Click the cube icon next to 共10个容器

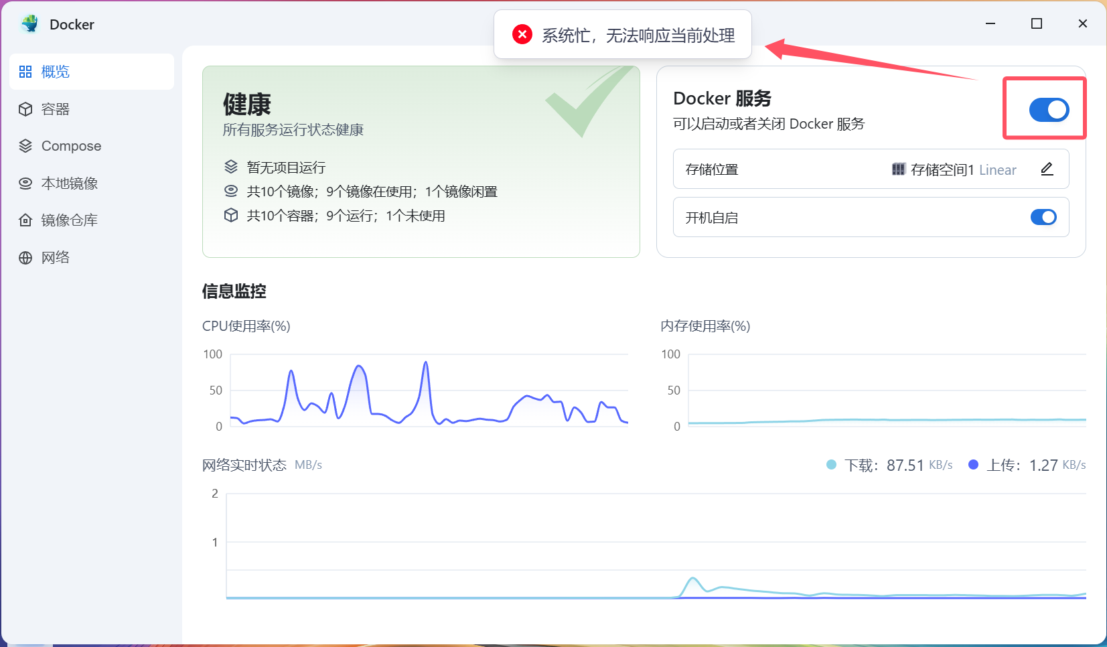point(231,215)
